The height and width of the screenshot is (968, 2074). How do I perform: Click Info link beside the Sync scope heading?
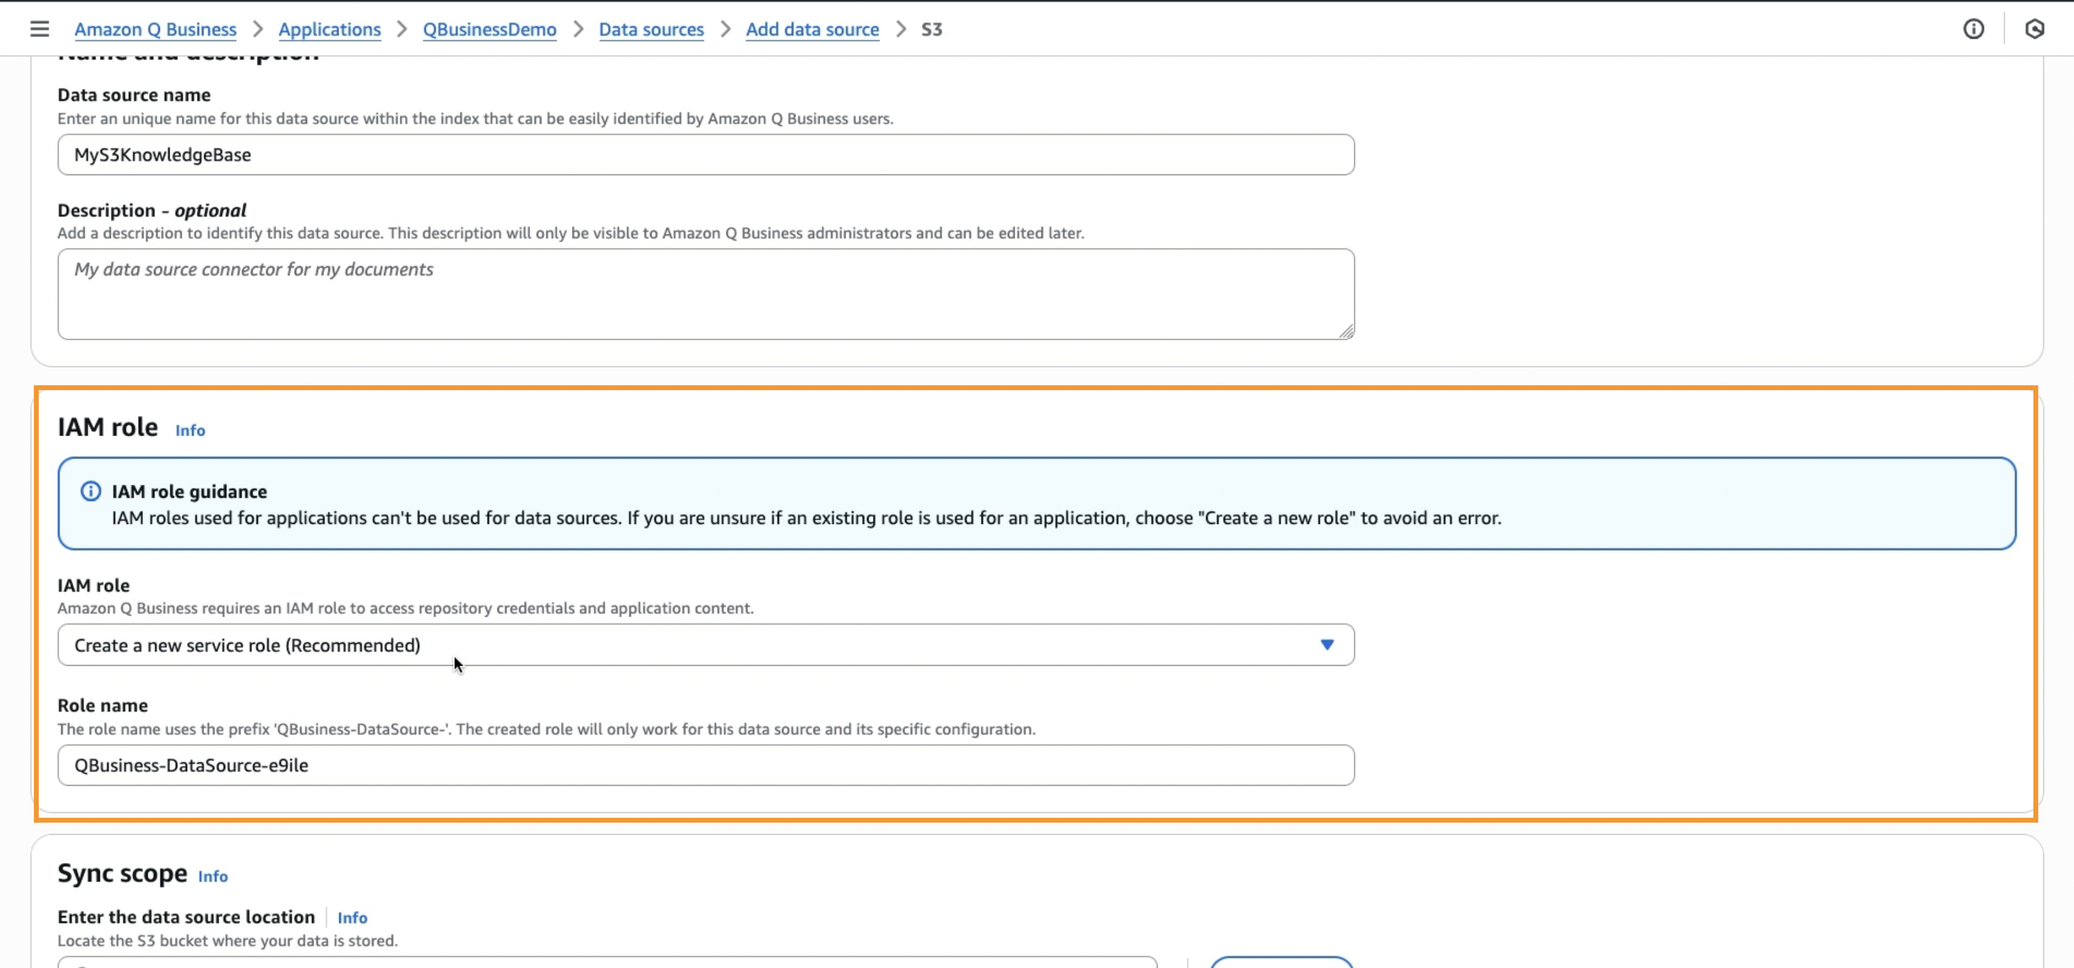coord(213,876)
